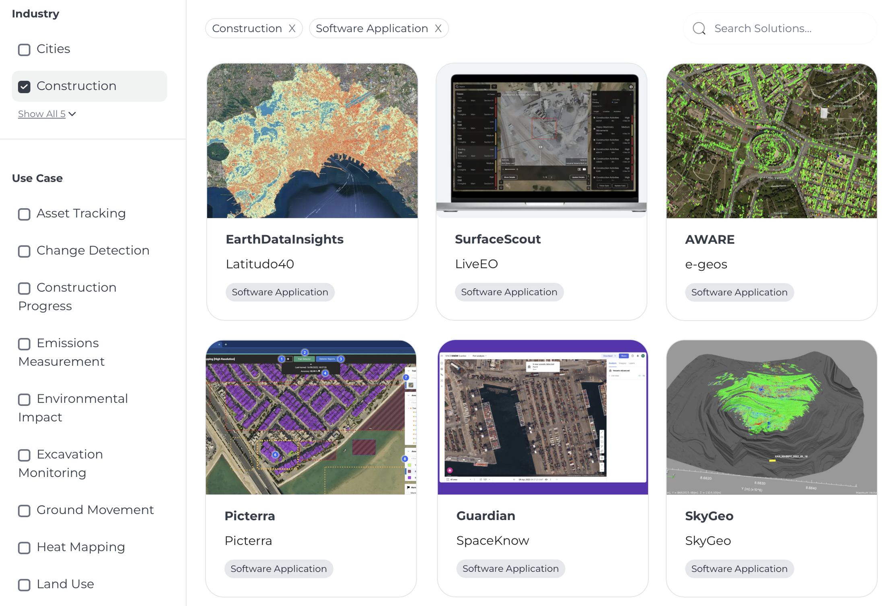Click the Software Application tag under AWARE

739,292
